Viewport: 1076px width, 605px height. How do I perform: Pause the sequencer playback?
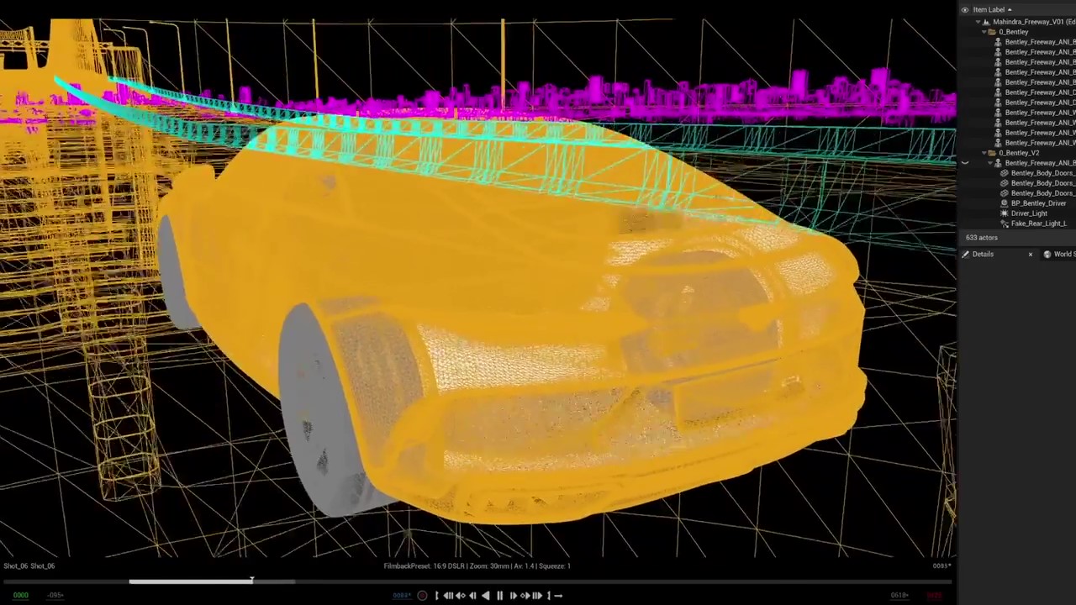point(499,595)
